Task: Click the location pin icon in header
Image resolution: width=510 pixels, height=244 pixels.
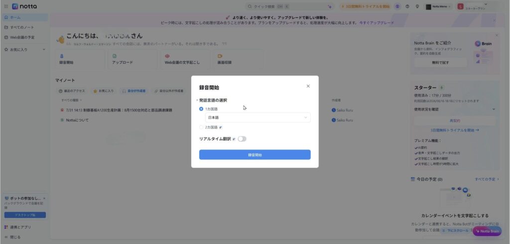Action: coord(417,6)
